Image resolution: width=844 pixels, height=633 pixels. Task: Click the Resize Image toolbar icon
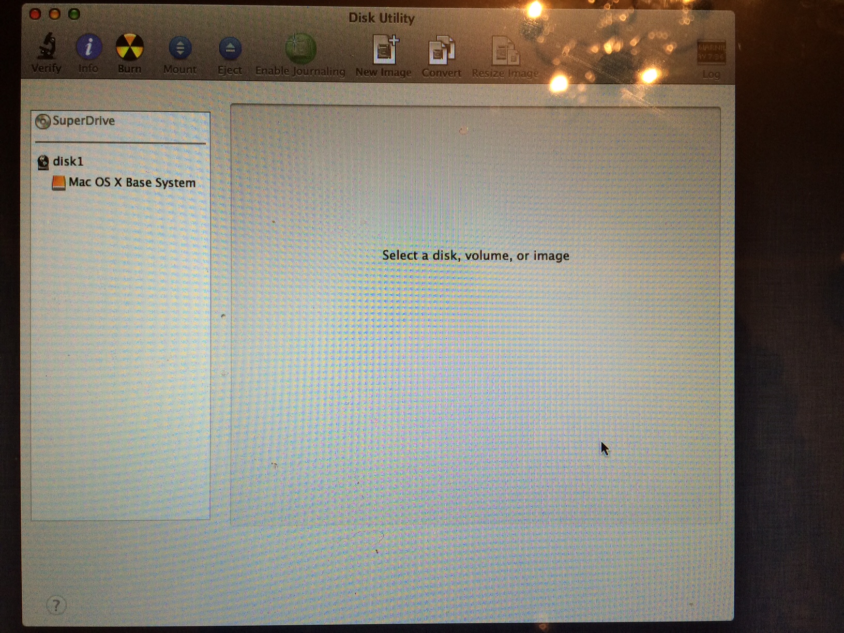click(x=505, y=51)
